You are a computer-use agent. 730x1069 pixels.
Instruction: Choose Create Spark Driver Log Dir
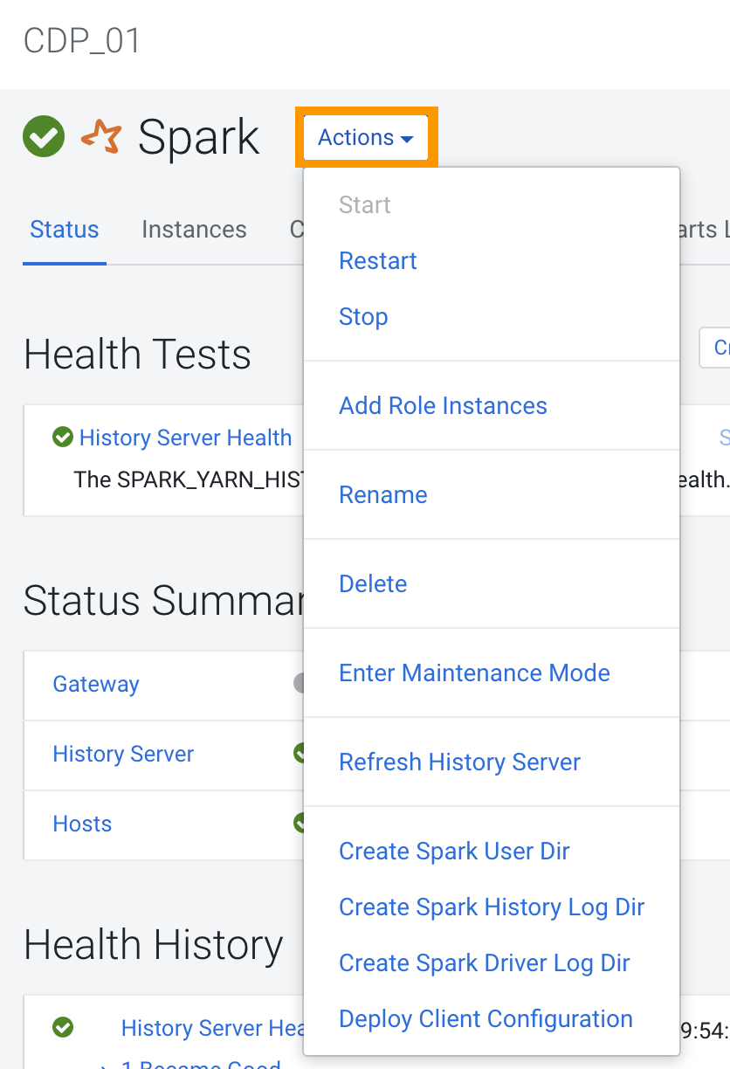[x=485, y=963]
